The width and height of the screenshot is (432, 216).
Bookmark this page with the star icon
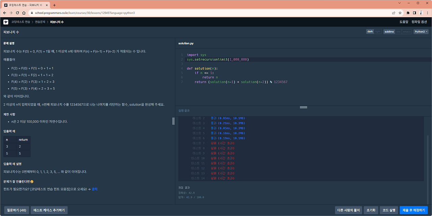point(400,13)
